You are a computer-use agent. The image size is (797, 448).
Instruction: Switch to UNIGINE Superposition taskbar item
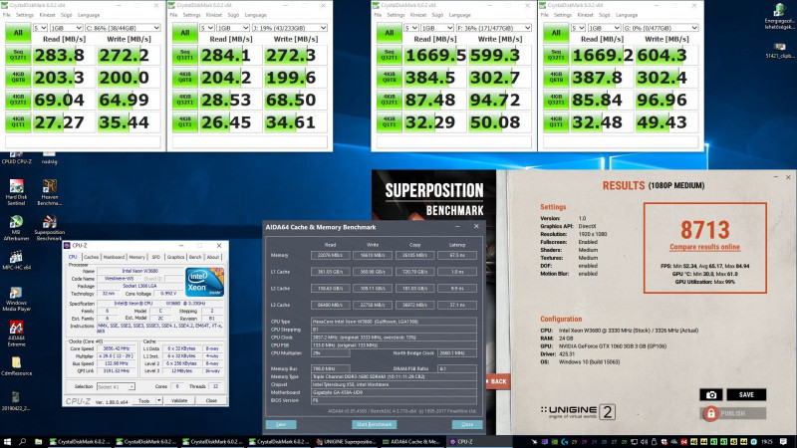(x=346, y=442)
